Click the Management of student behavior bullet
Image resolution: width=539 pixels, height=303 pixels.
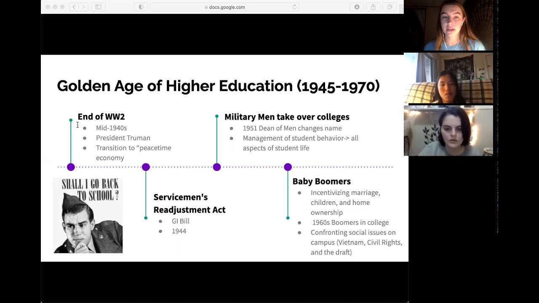(301, 143)
